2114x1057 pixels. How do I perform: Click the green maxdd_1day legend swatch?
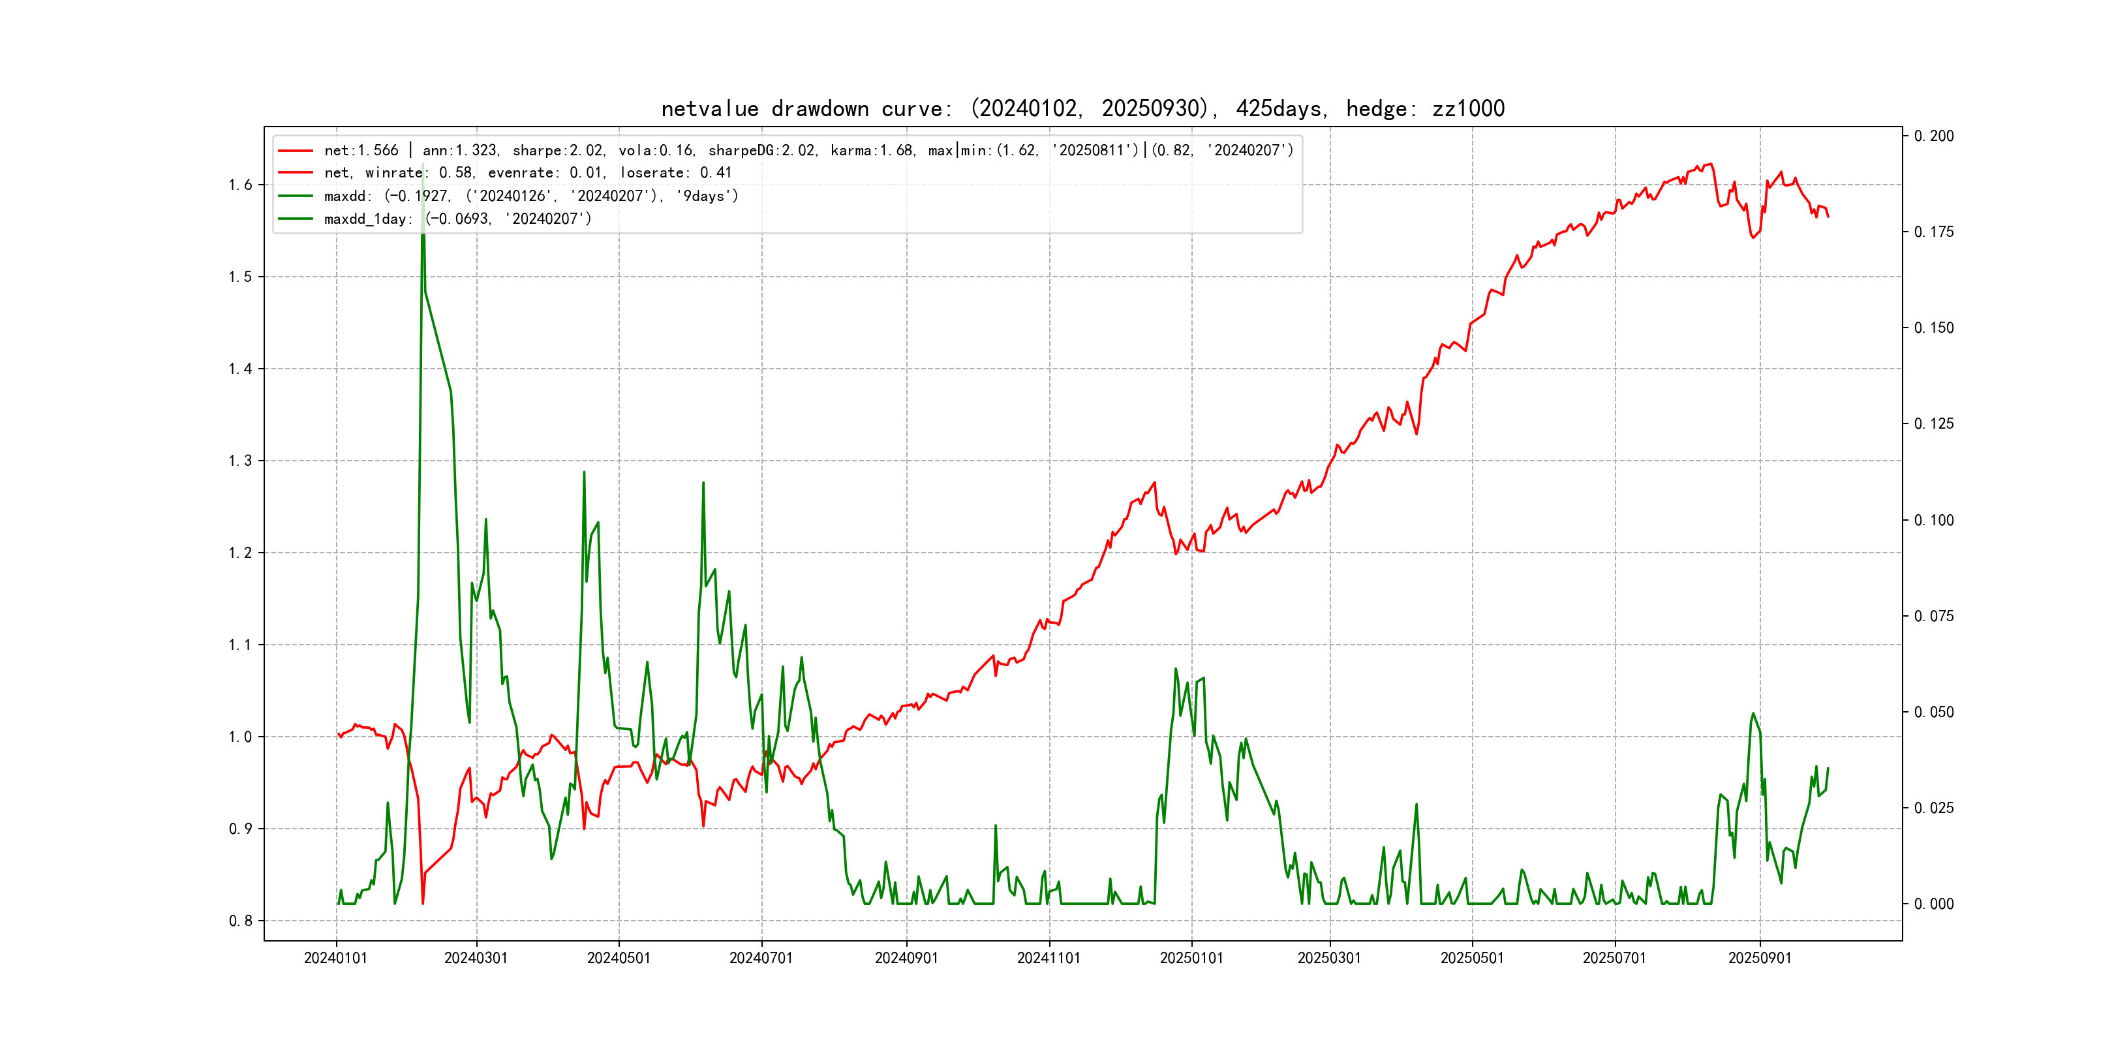point(296,219)
